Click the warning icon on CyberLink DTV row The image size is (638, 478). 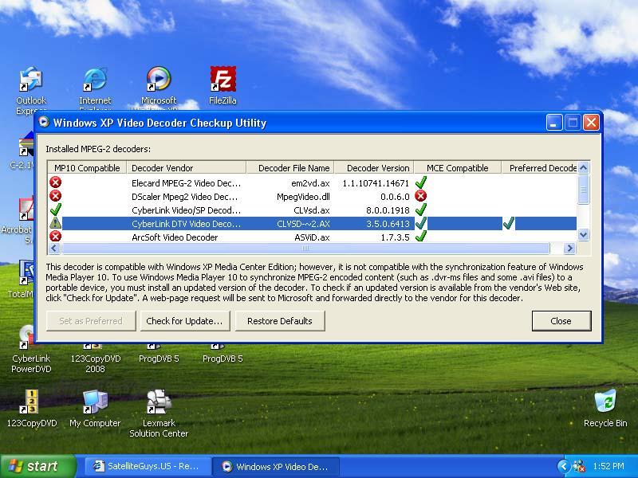tap(55, 223)
